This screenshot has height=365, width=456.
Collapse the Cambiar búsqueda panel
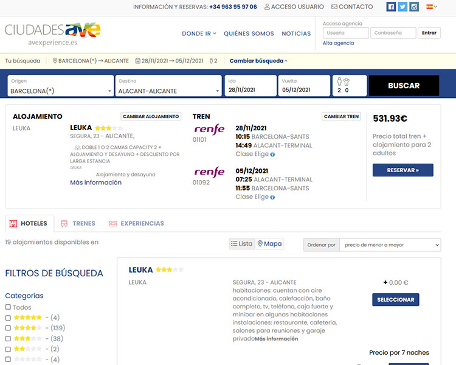point(258,61)
